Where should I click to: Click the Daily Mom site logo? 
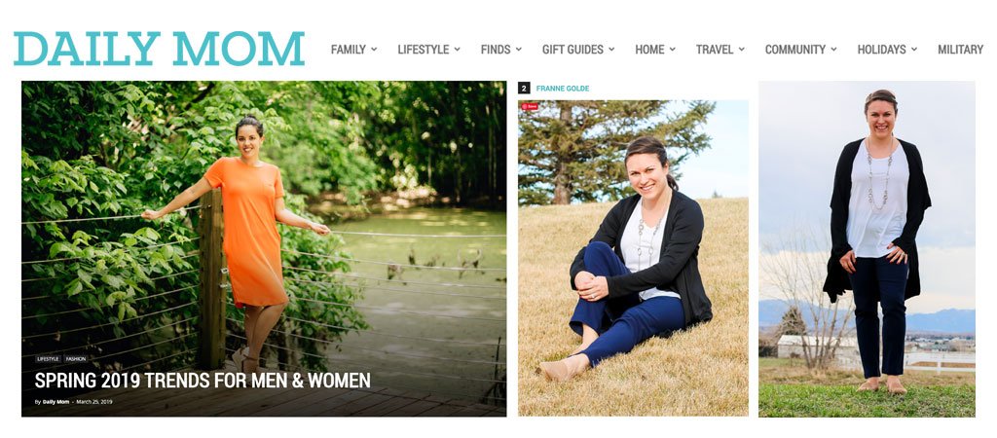(x=159, y=49)
